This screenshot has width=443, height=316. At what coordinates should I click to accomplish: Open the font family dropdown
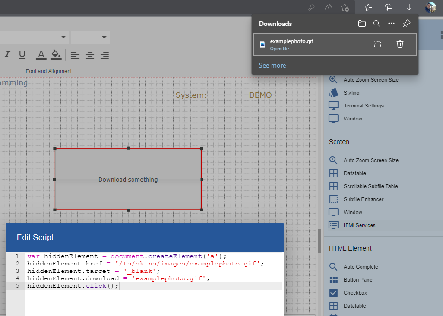[x=63, y=37]
